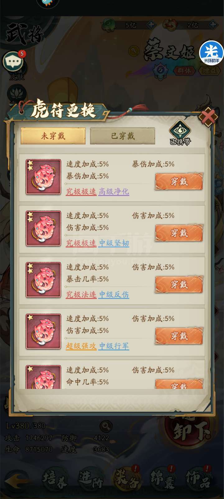Viewport: 224px width, 499px height.
Task: Switch to the 未穿戴 tab
Action: pos(53,136)
